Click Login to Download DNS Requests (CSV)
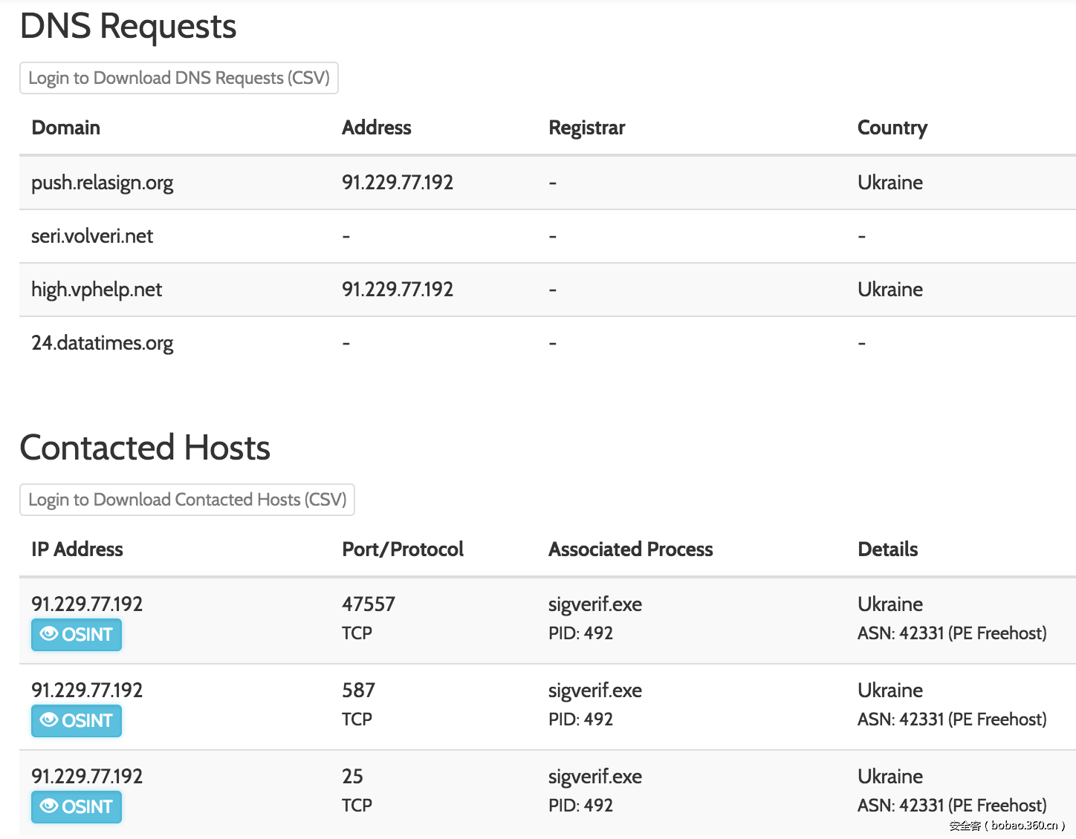Viewport: 1076px width, 839px height. pos(178,78)
